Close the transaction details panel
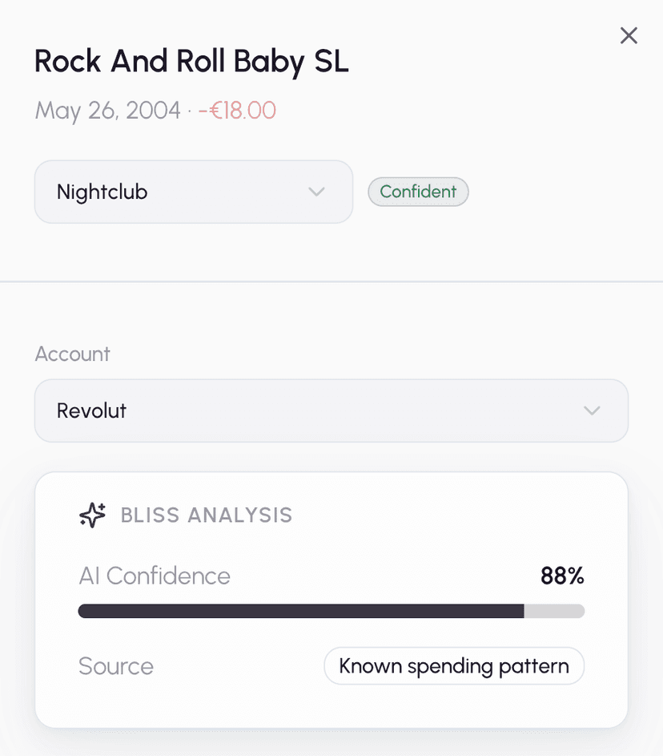Viewport: 663px width, 756px height. [629, 35]
